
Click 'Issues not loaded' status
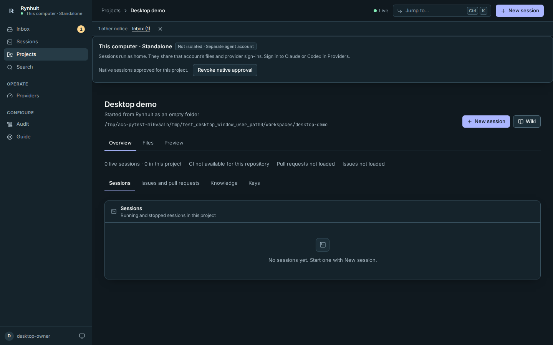point(364,164)
